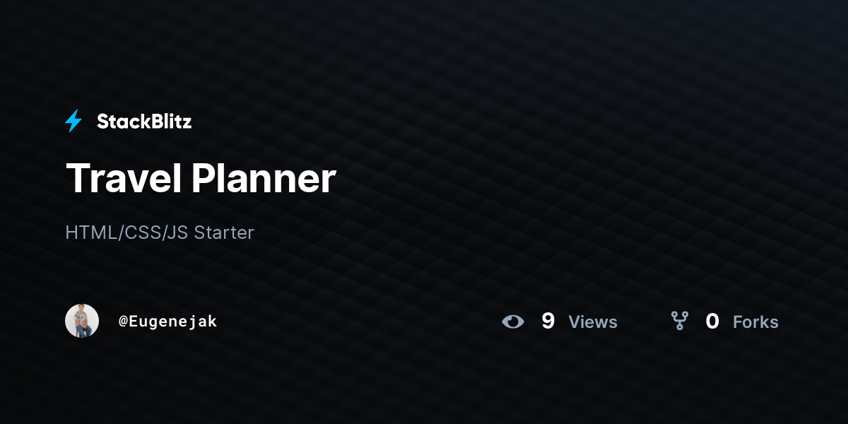Select the StackBlitz brand name text
848x424 pixels.
[144, 122]
